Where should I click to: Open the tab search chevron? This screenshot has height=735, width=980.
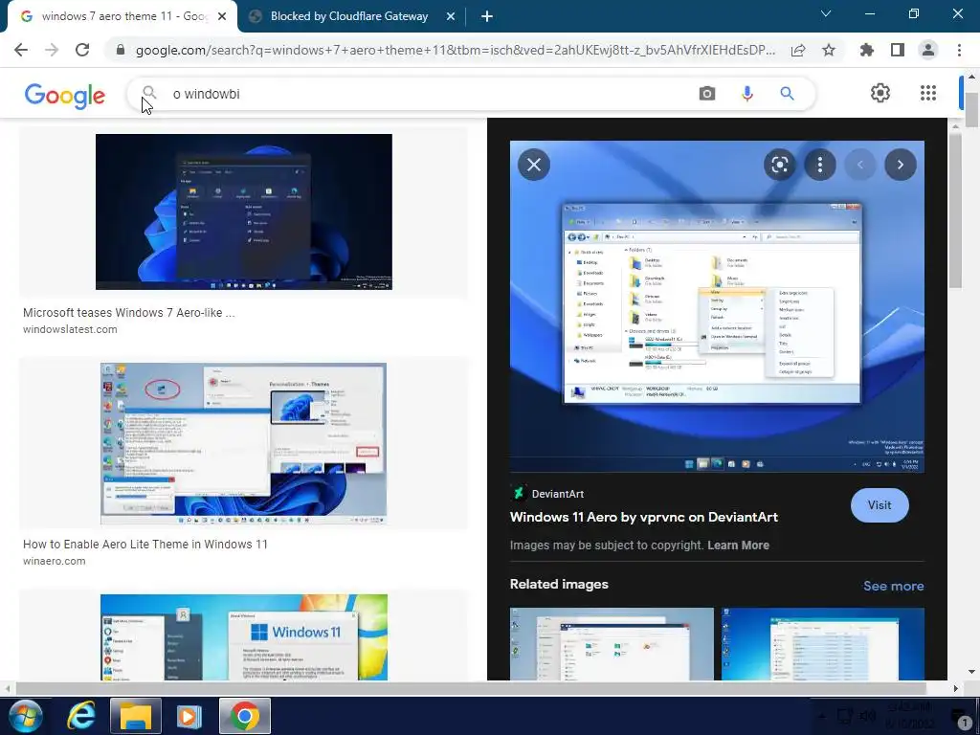click(x=826, y=13)
